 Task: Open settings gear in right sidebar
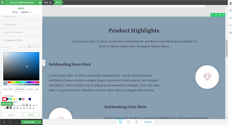point(230,33)
